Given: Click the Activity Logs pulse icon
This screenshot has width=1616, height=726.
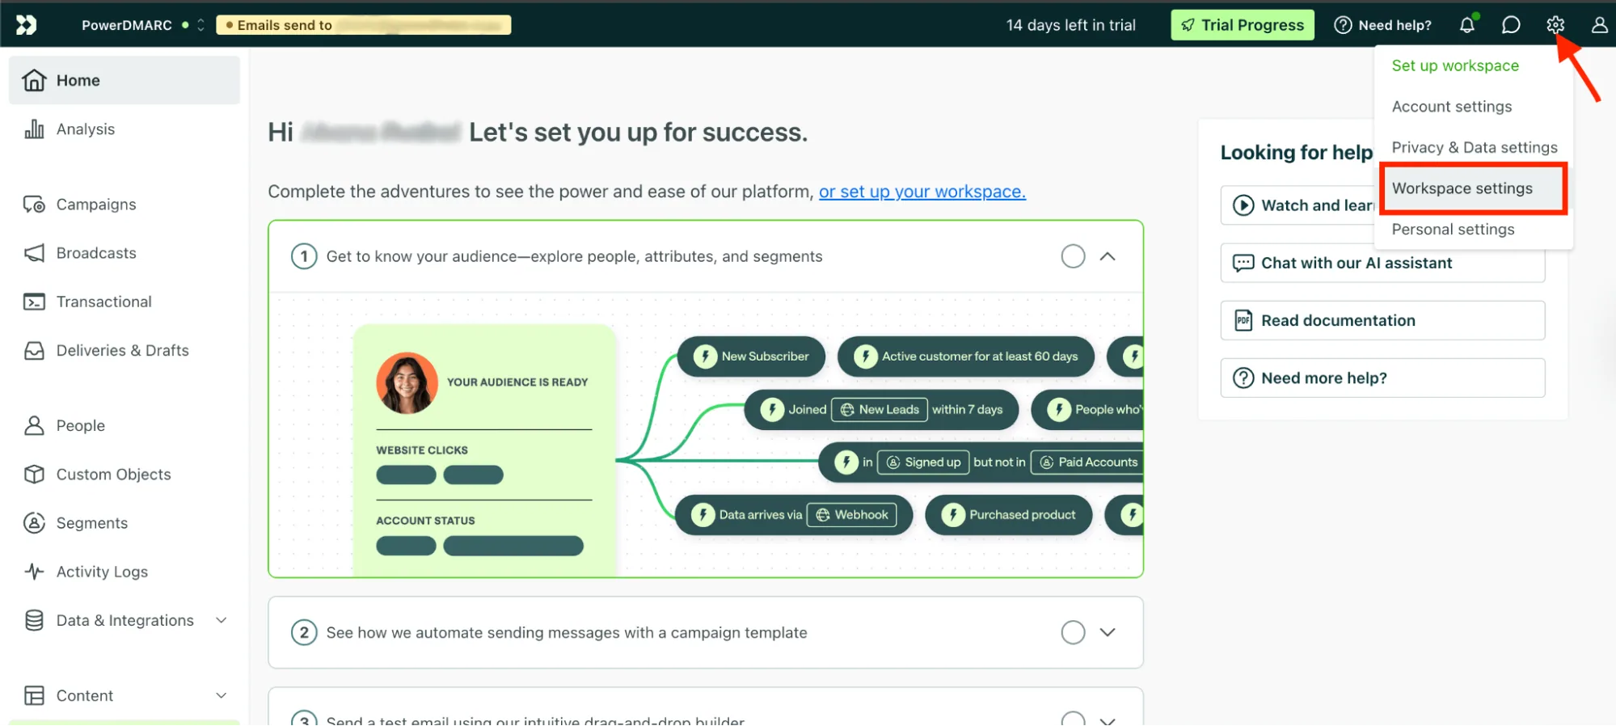Looking at the screenshot, I should coord(34,572).
